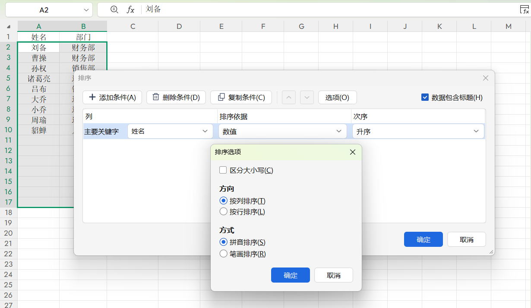
Task: Click the Copy Condition (复制条件) button
Action: point(241,97)
